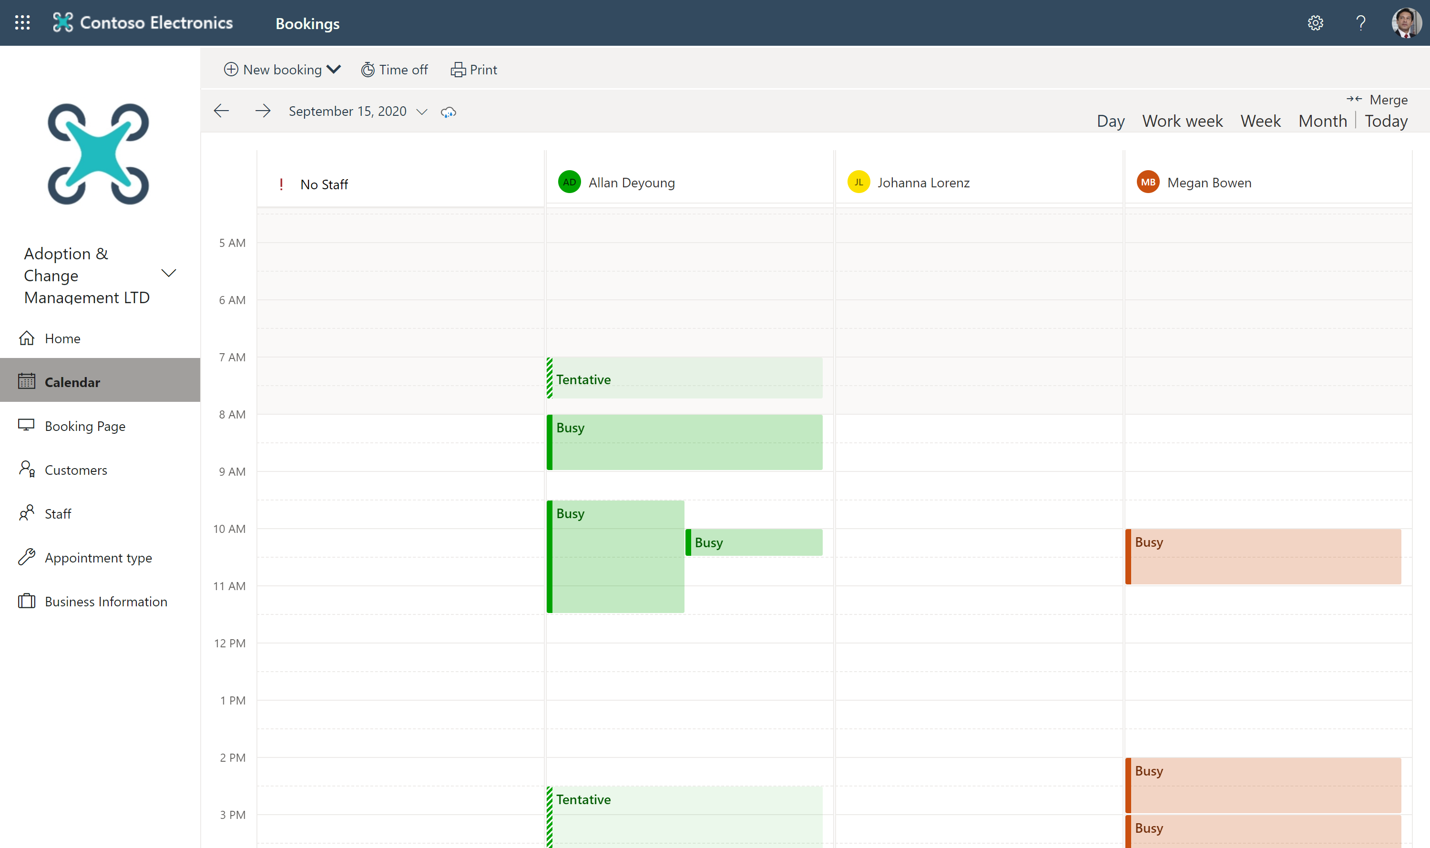The image size is (1430, 848).
Task: Click Bookings in the top navigation bar
Action: [307, 23]
